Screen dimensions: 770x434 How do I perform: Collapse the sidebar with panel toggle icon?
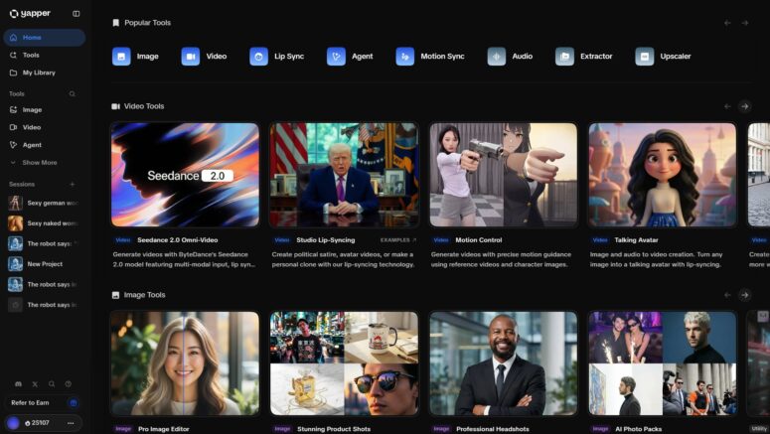(x=77, y=14)
